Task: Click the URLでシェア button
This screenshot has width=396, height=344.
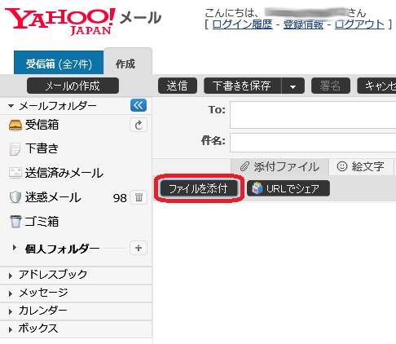Action: click(x=288, y=188)
